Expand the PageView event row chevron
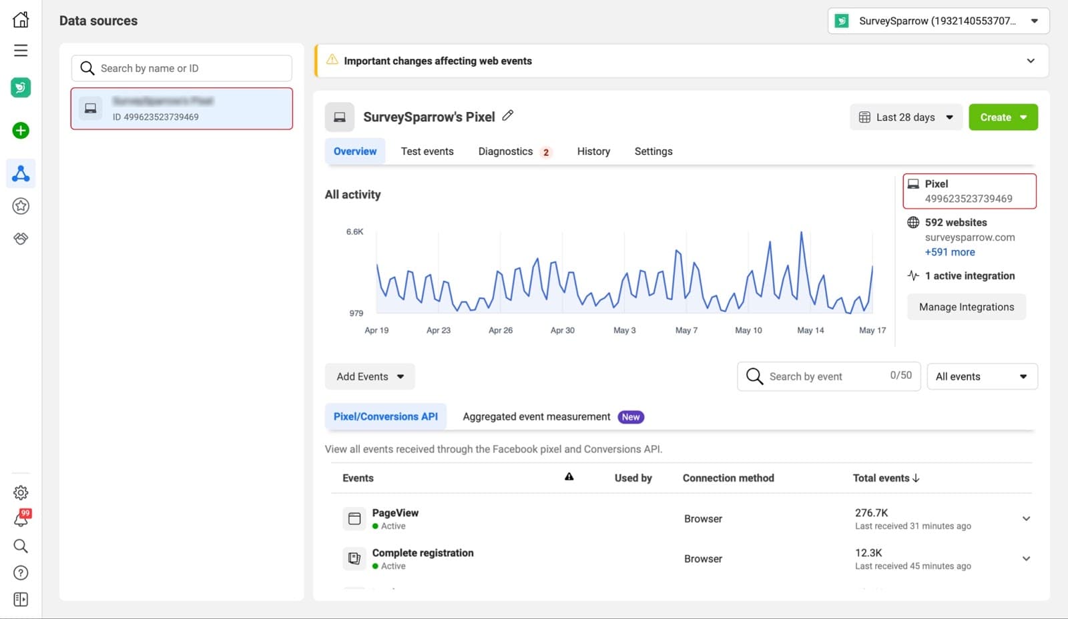 click(x=1026, y=519)
